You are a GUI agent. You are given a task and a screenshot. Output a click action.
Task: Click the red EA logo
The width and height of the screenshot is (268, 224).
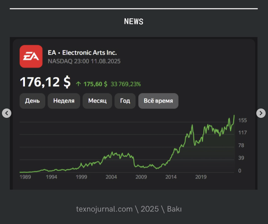pos(31,57)
